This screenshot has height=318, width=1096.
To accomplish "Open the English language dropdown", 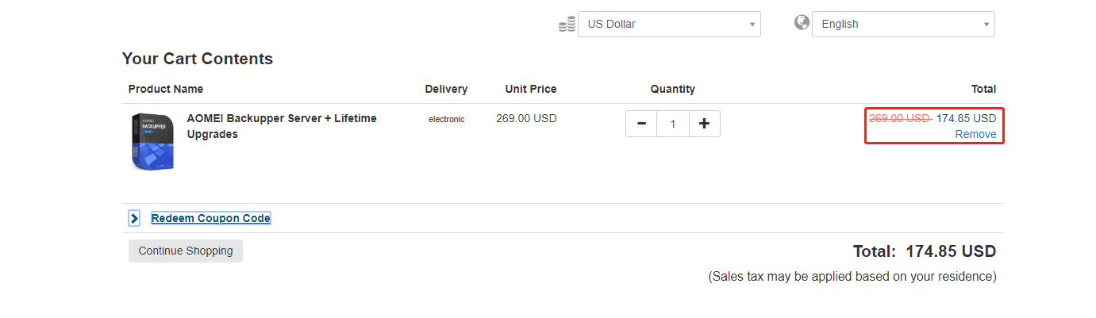I will [x=903, y=25].
